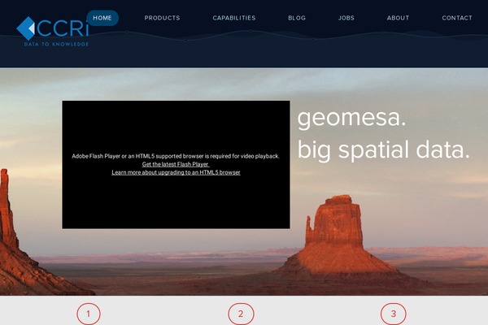Click the 'big spatial data.' headline
This screenshot has height=325, width=488.
click(383, 150)
